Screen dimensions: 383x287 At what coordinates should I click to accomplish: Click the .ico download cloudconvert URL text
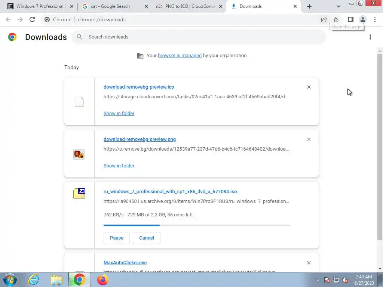coord(196,97)
